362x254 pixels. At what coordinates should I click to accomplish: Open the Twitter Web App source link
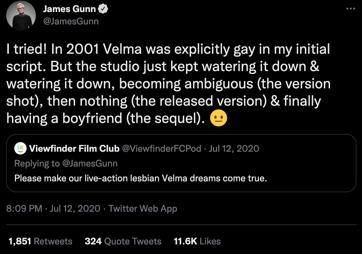click(142, 209)
